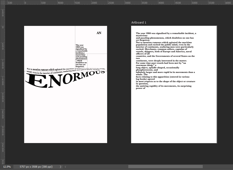233x170 pixels.
Task: Click blank white area below ENORMOUS text
Action: 66,115
